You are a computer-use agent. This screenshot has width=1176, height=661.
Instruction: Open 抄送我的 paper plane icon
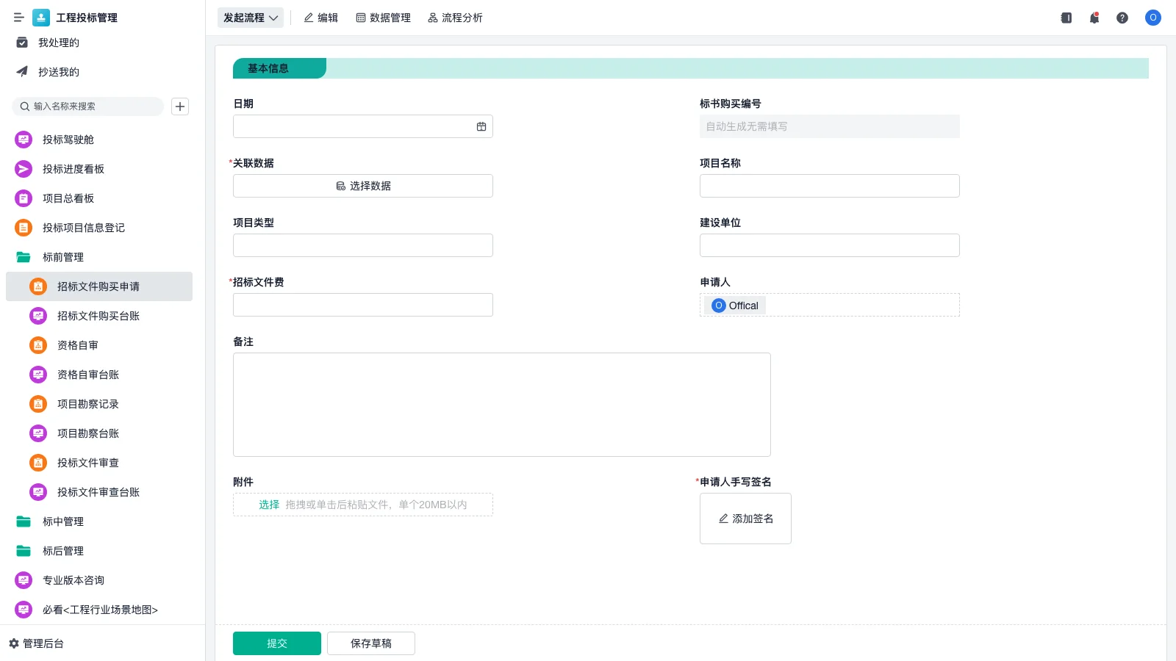(x=22, y=72)
